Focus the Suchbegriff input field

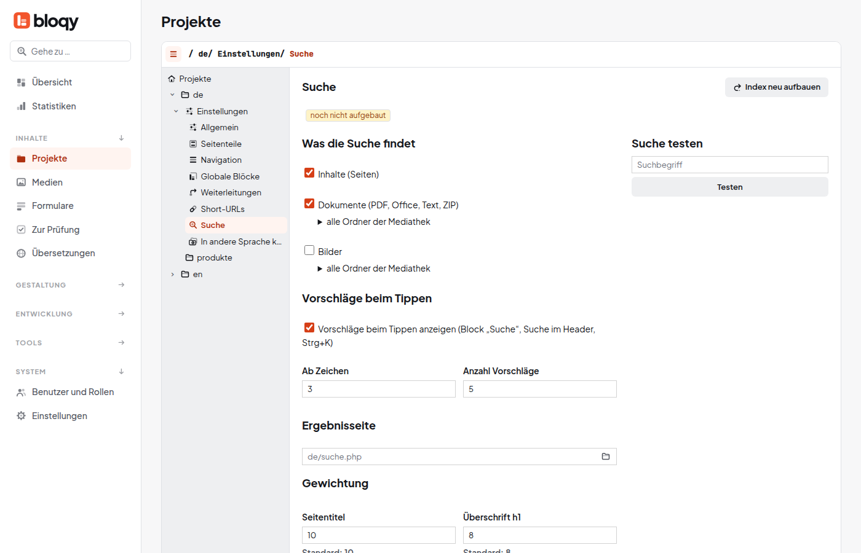[730, 165]
